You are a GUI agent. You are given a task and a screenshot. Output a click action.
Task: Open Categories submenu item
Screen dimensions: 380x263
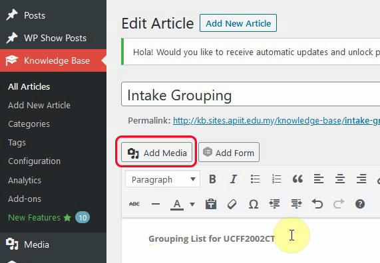(29, 124)
